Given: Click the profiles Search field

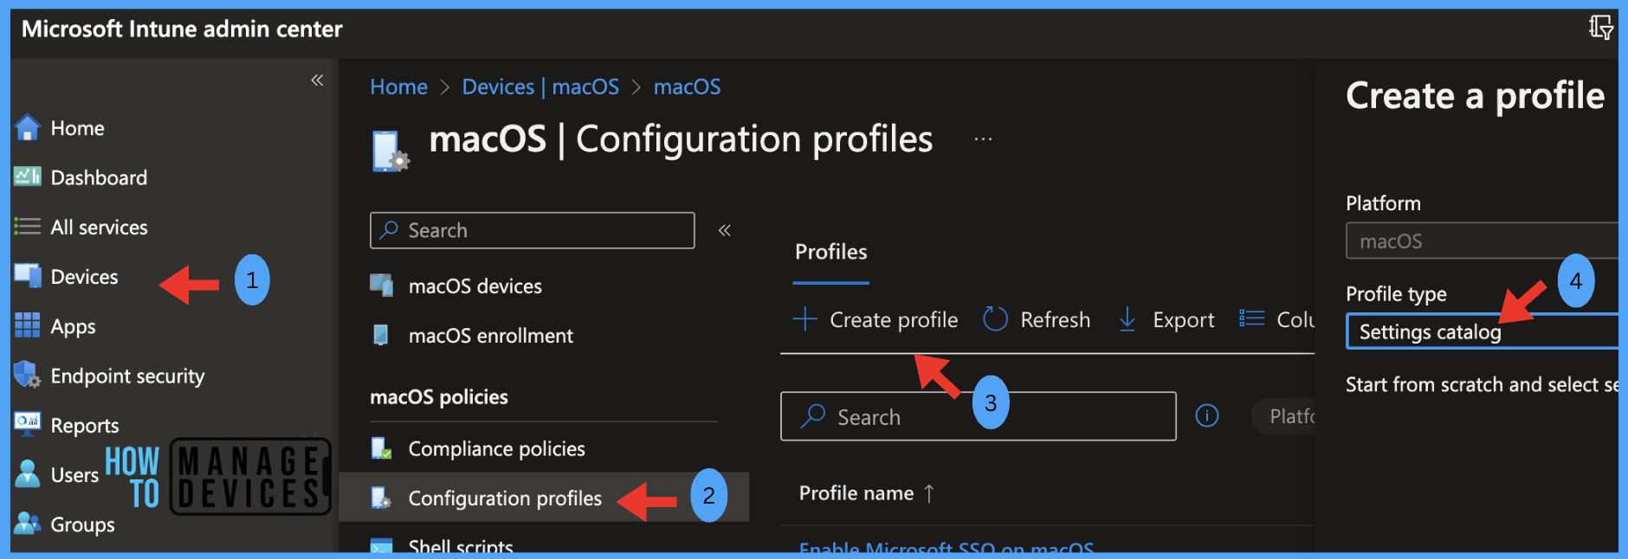Looking at the screenshot, I should [979, 416].
